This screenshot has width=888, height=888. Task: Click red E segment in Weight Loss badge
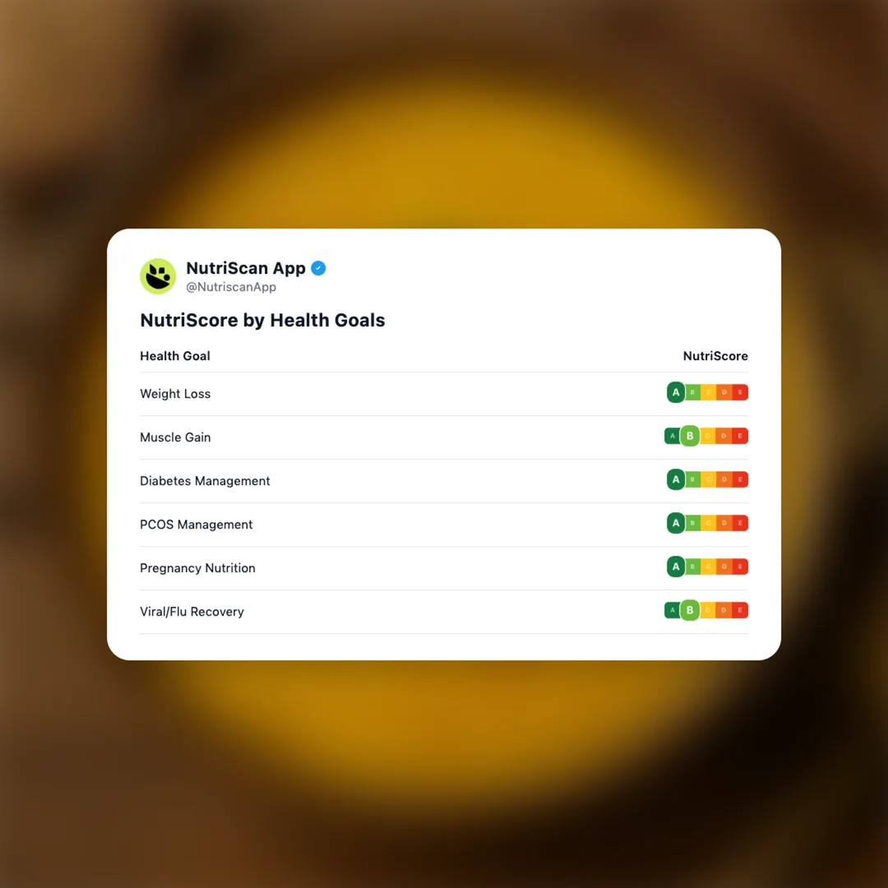(x=740, y=393)
